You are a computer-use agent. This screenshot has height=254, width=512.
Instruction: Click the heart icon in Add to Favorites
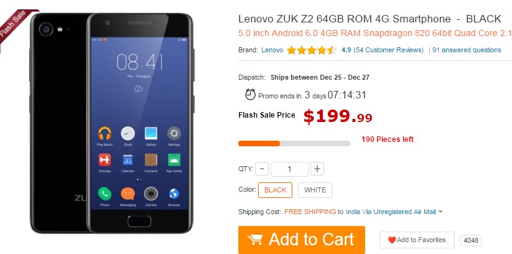[392, 240]
